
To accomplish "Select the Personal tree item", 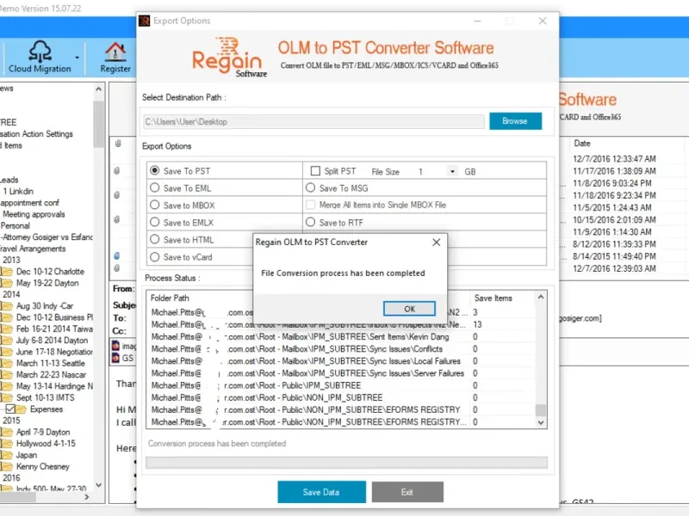I will click(x=15, y=225).
